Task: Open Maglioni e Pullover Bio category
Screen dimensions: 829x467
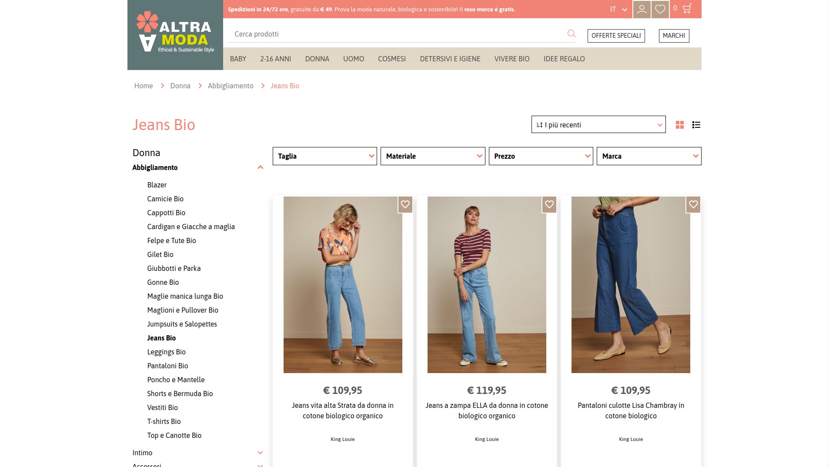Action: click(x=183, y=310)
